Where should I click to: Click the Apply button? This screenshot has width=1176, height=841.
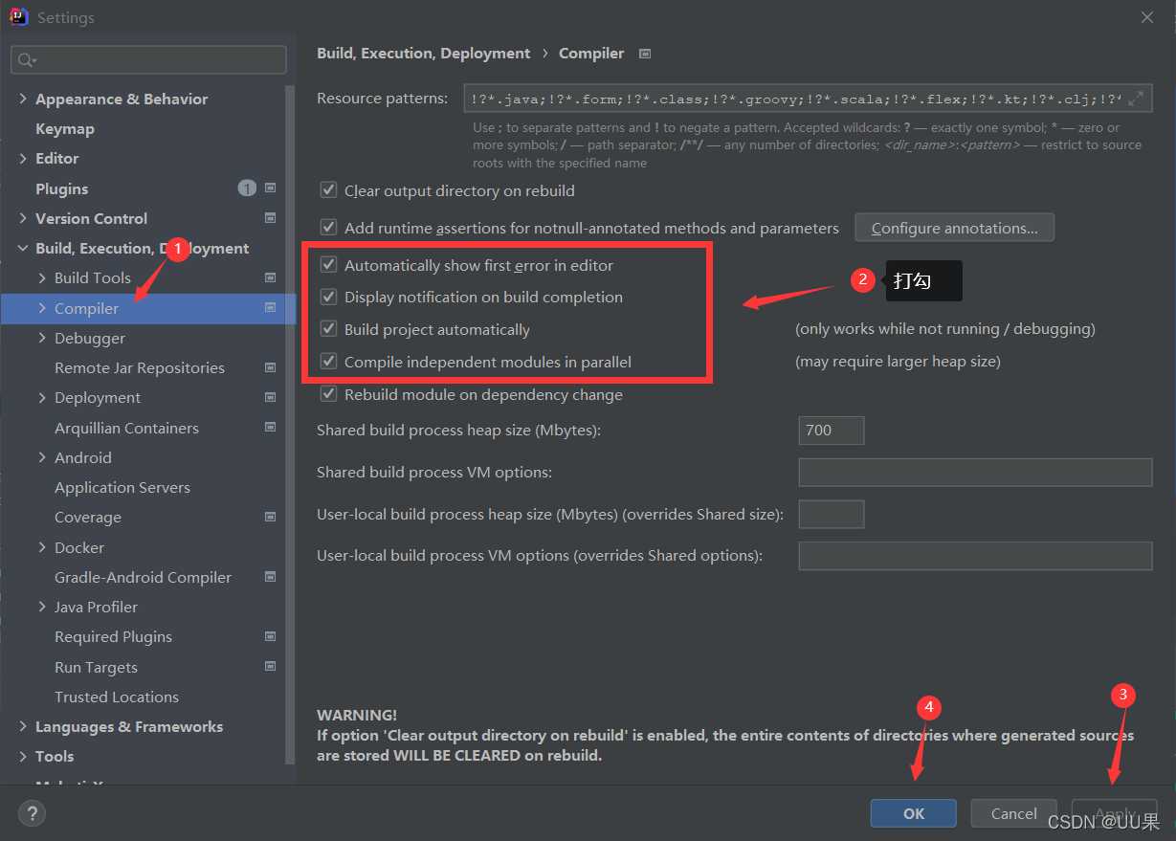tap(1114, 813)
